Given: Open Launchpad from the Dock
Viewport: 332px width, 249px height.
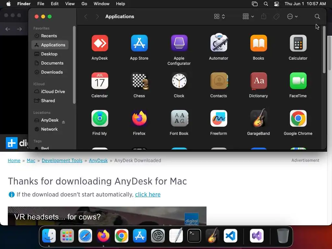Looking at the screenshot, I should [67, 236].
